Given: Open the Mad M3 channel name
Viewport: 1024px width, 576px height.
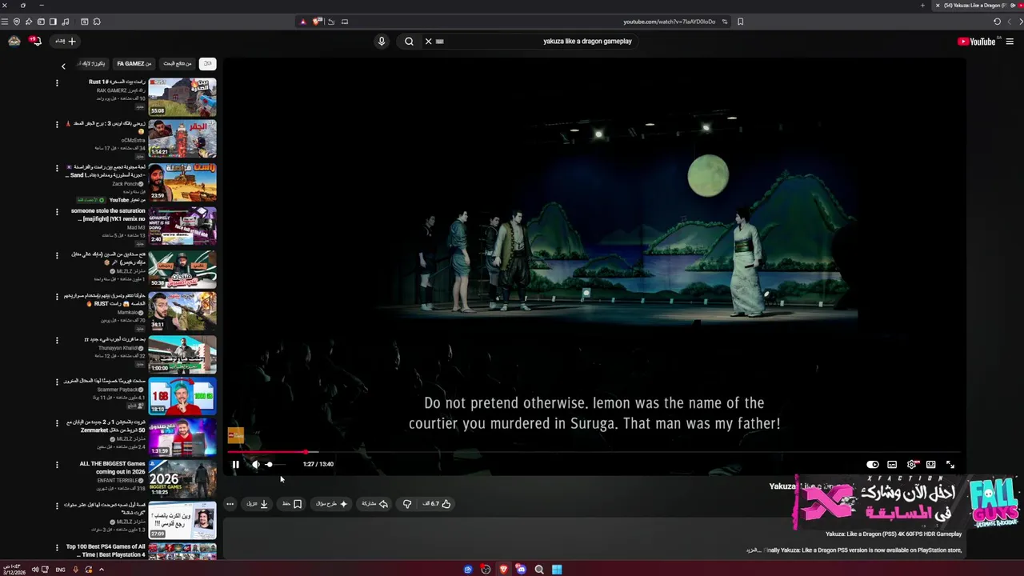Looking at the screenshot, I should [x=136, y=227].
